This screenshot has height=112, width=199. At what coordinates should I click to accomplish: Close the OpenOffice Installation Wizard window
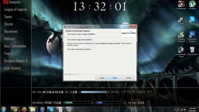point(133,26)
